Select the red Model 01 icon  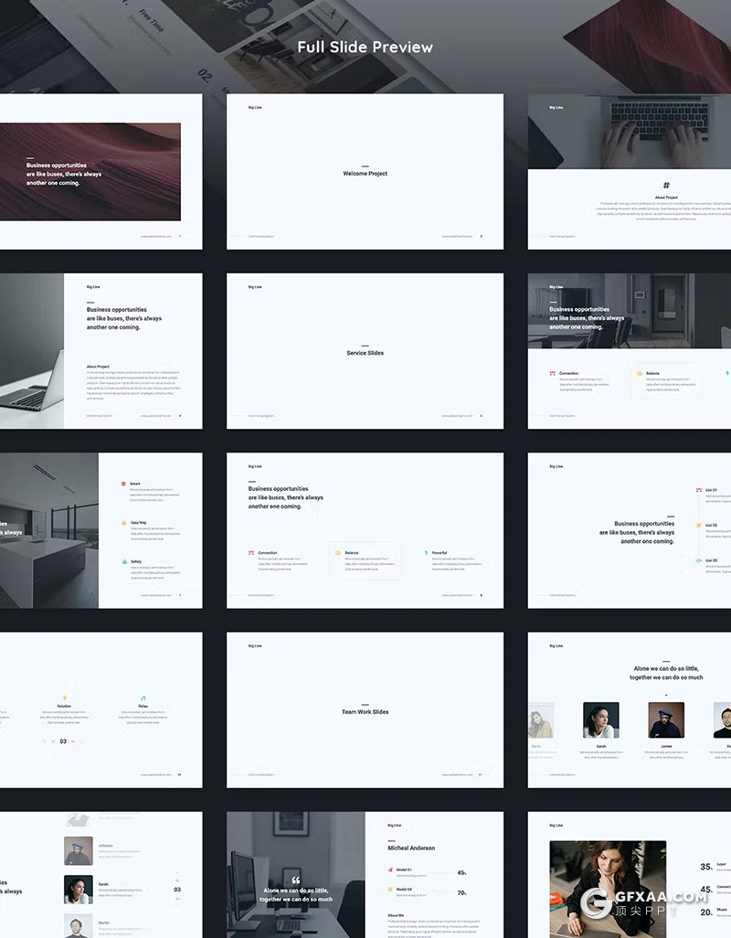pyautogui.click(x=390, y=869)
